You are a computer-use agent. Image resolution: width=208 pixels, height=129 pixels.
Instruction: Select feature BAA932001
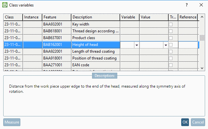click(57, 24)
